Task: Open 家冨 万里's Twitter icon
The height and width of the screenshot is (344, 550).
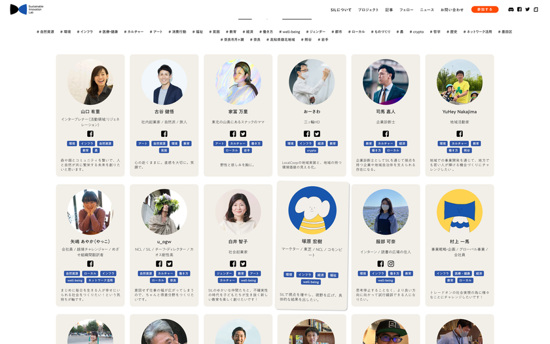Action: click(243, 134)
